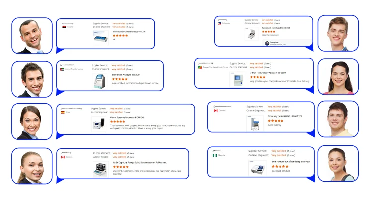Click the Spain flag icon
The image size is (373, 199).
pyautogui.click(x=63, y=113)
